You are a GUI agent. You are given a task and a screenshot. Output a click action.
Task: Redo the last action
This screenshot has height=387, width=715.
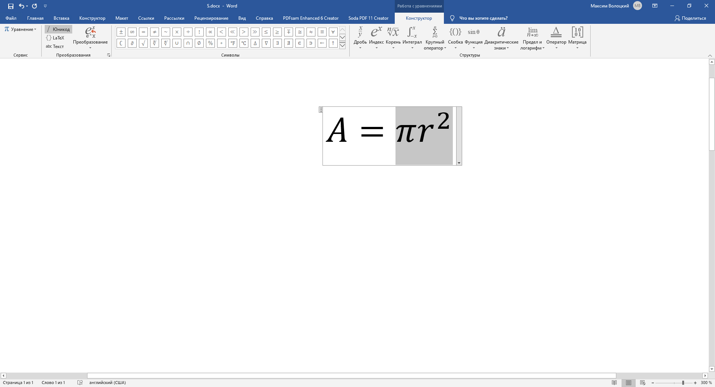click(x=35, y=6)
